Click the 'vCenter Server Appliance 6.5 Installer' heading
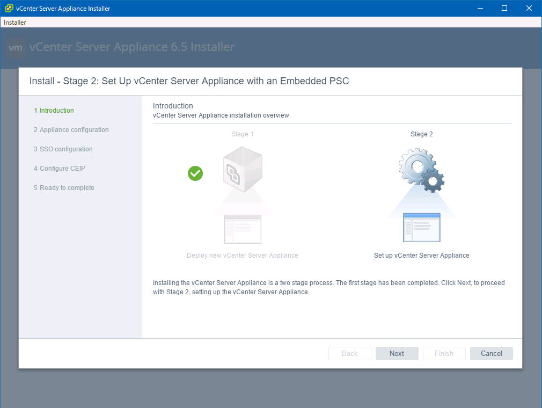The width and height of the screenshot is (542, 408). coord(131,47)
